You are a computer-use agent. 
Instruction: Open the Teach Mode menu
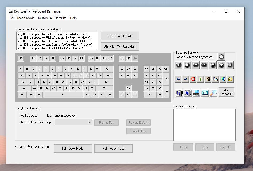[x=25, y=18]
